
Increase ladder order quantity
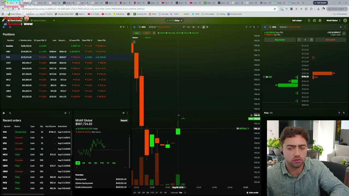(x=311, y=40)
